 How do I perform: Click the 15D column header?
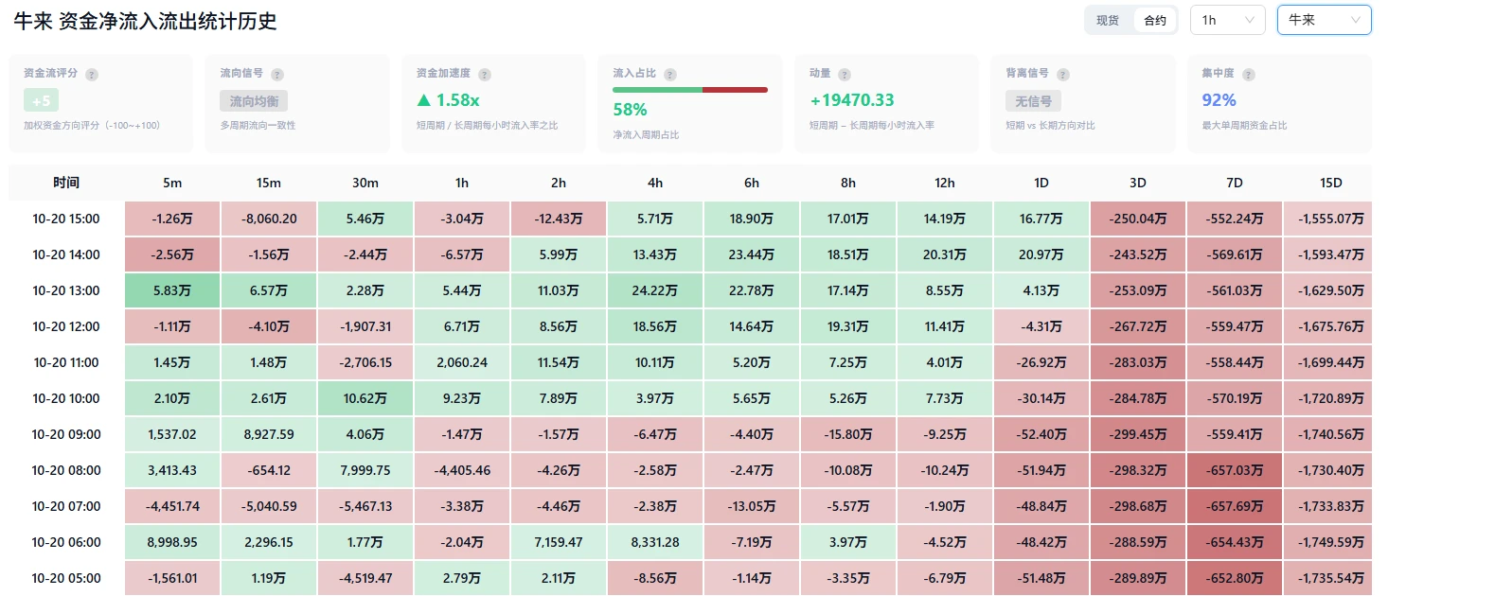pyautogui.click(x=1331, y=183)
